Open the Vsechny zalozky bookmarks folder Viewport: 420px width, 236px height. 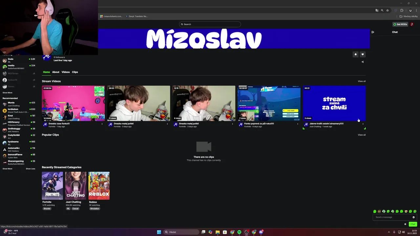click(409, 16)
